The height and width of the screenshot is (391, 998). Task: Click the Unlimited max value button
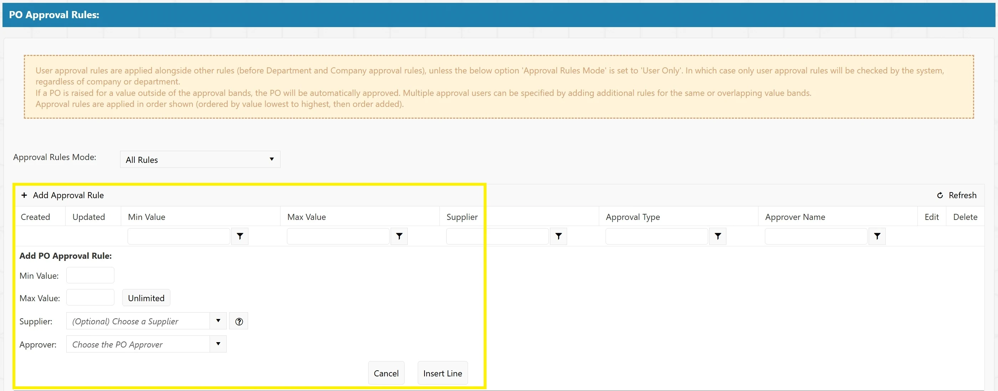(x=146, y=298)
